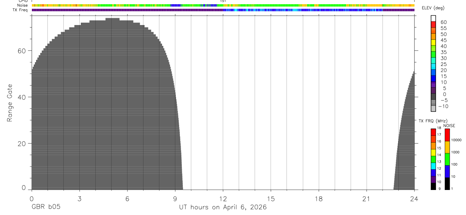Click the orange swatch in NOISE colorbar
The width and height of the screenshot is (466, 215).
[447, 147]
